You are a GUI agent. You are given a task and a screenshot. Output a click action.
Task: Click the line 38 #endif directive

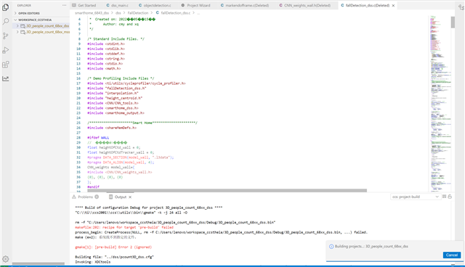(x=93, y=187)
